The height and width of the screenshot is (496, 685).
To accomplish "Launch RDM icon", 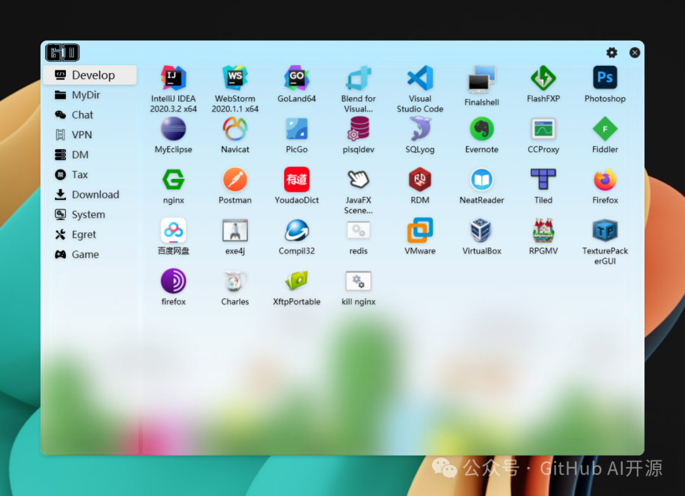I will [x=420, y=179].
